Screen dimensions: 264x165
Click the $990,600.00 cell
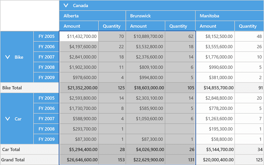click(x=215, y=67)
